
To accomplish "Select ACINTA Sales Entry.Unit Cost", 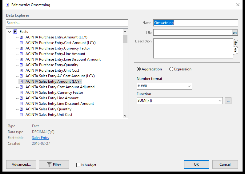I will pos(49,115).
